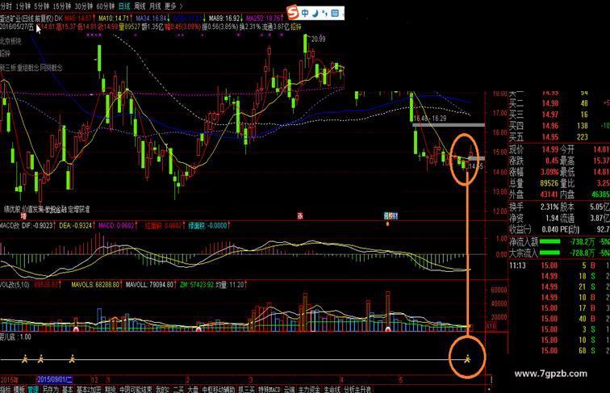This screenshot has height=393, width=610.
Task: Select the 1分钟 period tab
Action: tap(23, 6)
